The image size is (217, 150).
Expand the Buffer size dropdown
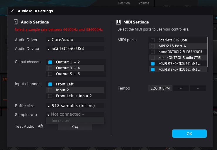tap(74, 106)
